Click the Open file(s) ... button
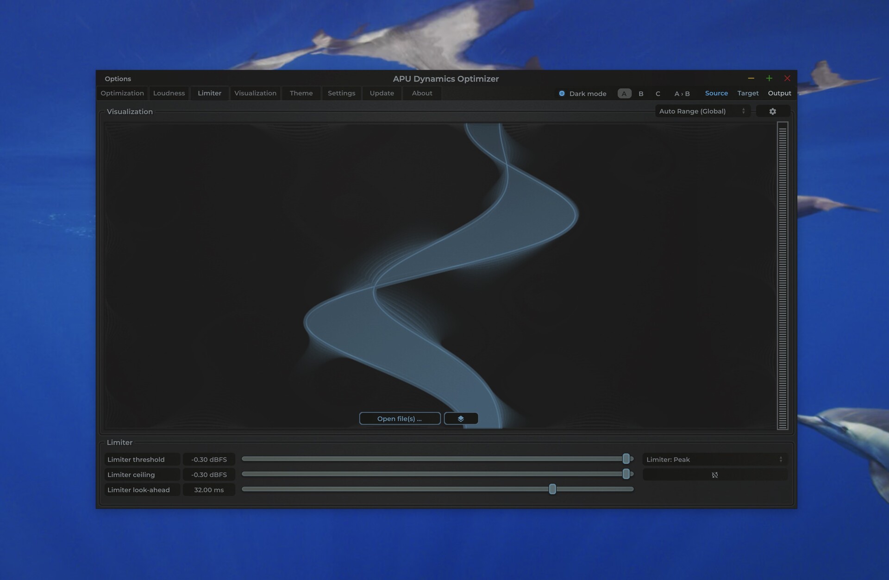Viewport: 889px width, 580px height. click(x=400, y=419)
